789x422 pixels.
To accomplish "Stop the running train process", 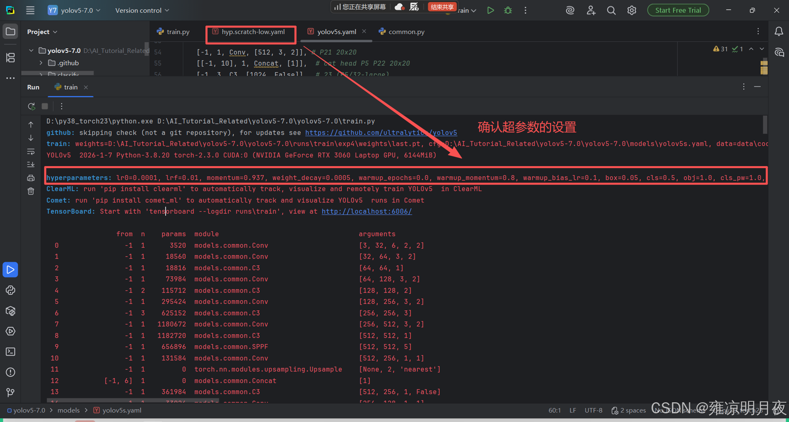I will pos(45,106).
